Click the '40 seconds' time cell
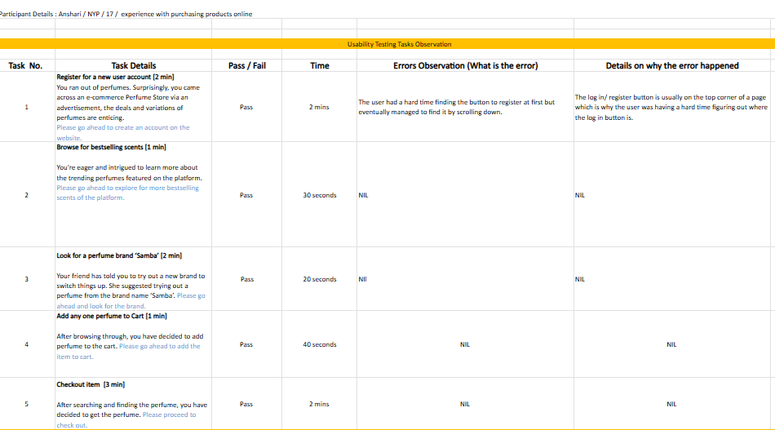Image resolution: width=775 pixels, height=430 pixels. pyautogui.click(x=319, y=344)
